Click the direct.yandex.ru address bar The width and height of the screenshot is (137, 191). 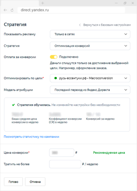(x=71, y=10)
